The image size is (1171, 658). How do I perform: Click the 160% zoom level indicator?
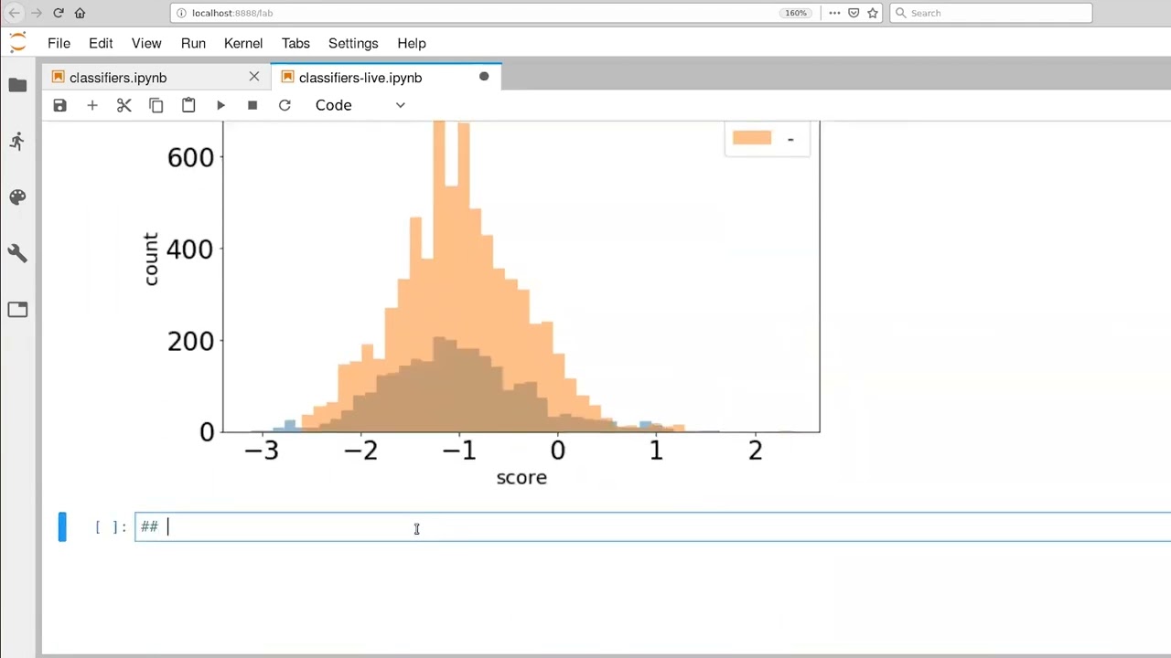coord(796,13)
